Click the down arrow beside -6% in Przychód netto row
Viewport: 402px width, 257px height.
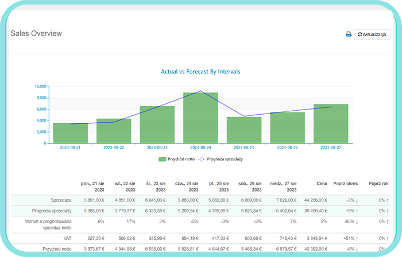(x=357, y=249)
